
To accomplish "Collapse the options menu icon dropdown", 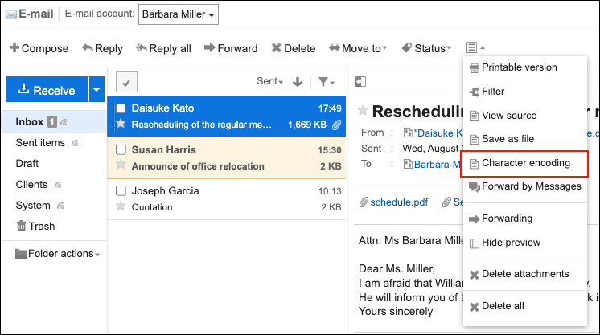I will 475,48.
